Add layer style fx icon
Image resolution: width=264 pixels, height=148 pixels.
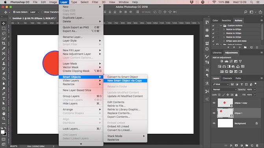tap(231, 146)
